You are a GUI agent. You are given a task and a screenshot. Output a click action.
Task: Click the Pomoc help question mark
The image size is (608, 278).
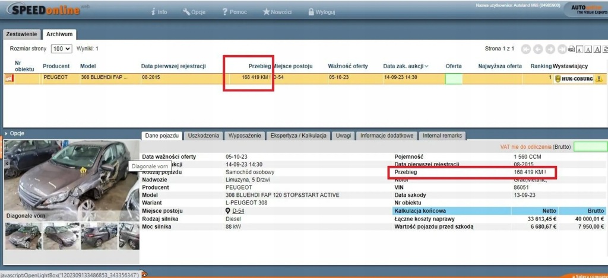pos(233,11)
